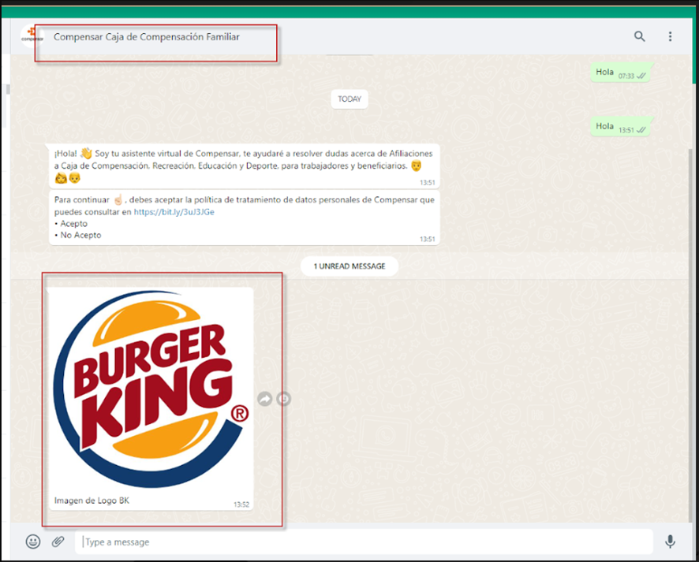This screenshot has height=562, width=699.
Task: Open the emoji picker smiley icon
Action: click(x=33, y=542)
